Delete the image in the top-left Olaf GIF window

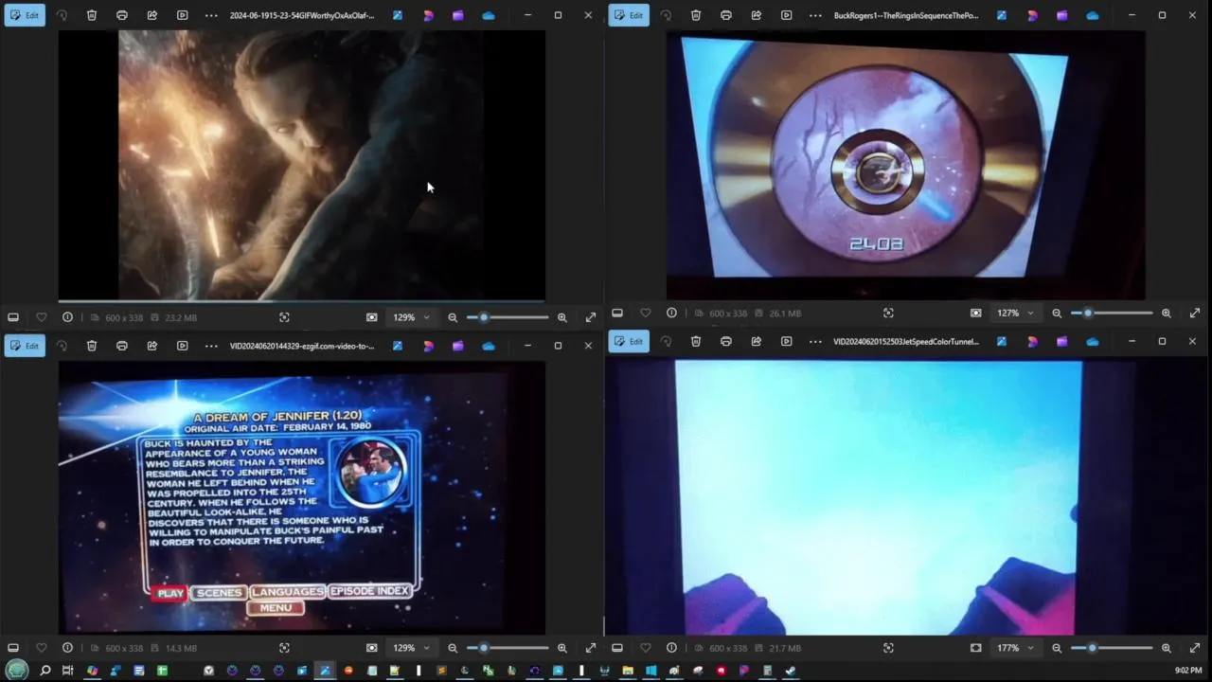(x=92, y=15)
